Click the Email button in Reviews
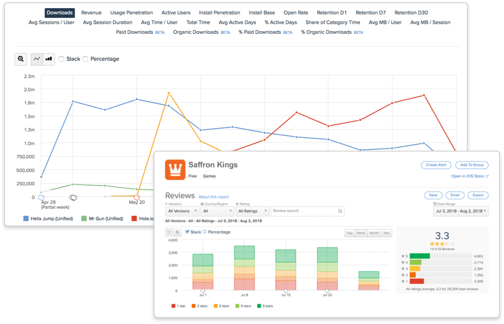Image resolution: width=504 pixels, height=324 pixels. [455, 195]
